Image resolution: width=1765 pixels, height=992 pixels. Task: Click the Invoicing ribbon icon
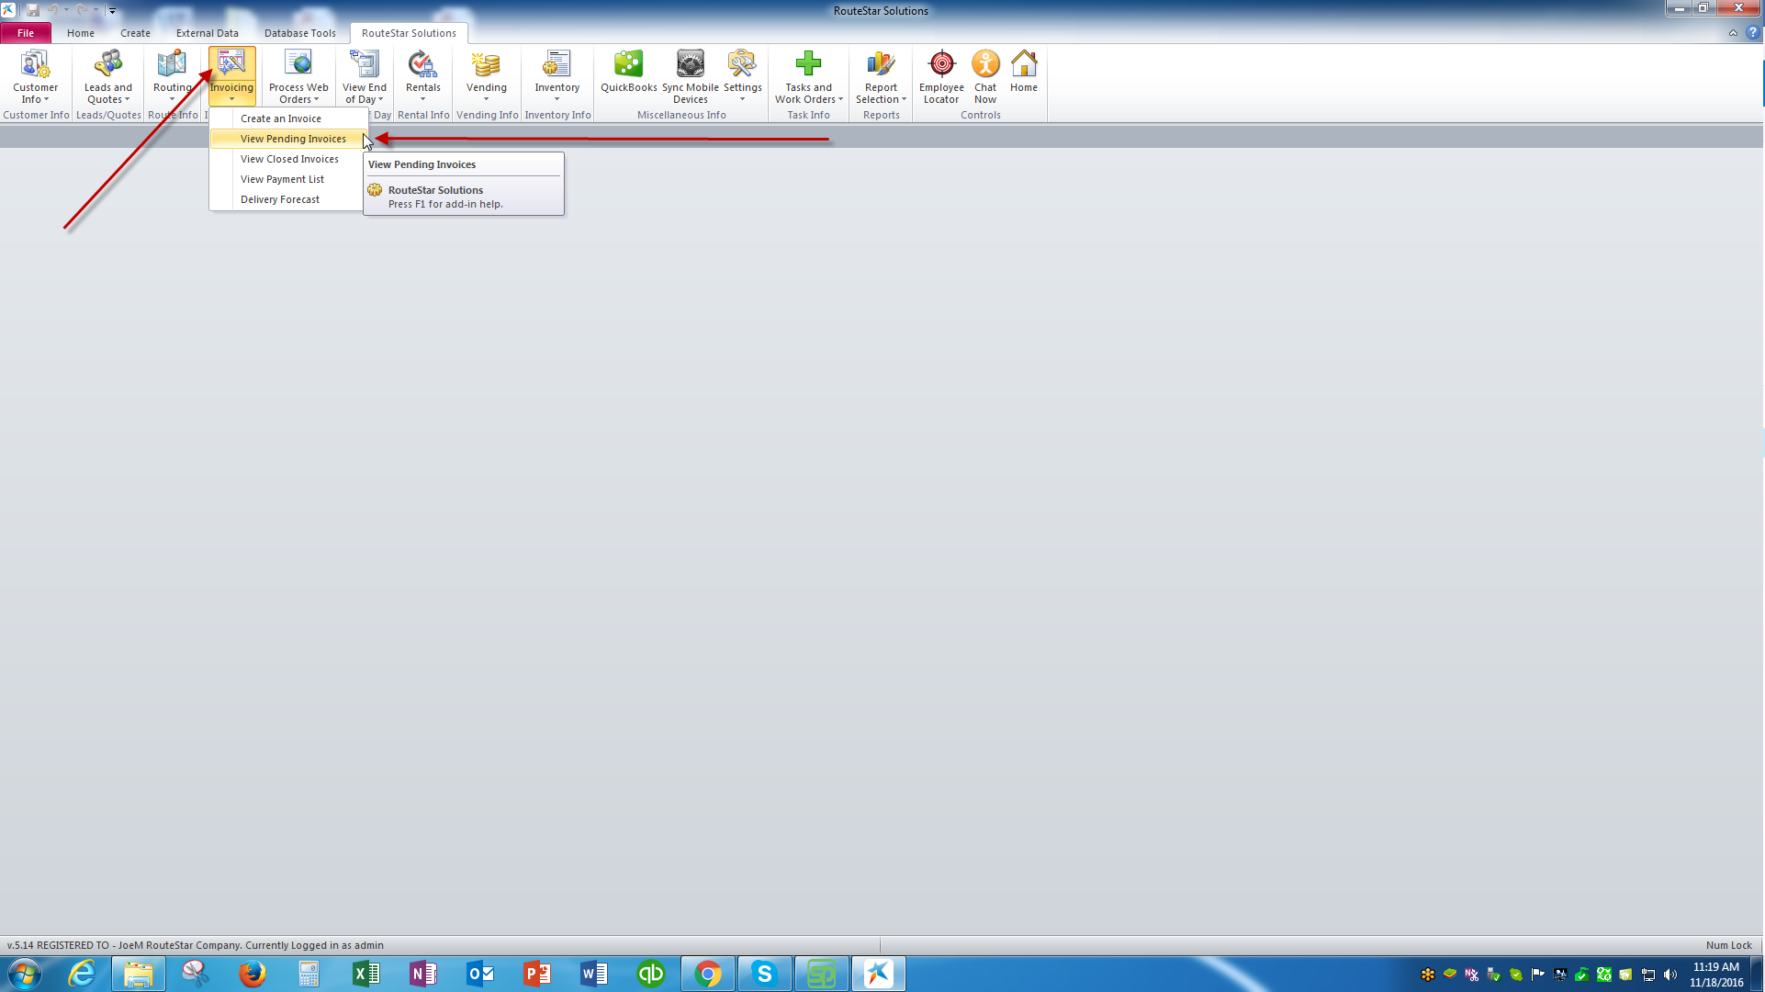point(231,64)
